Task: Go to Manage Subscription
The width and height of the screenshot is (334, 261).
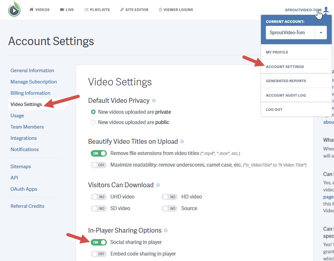Action: point(34,82)
